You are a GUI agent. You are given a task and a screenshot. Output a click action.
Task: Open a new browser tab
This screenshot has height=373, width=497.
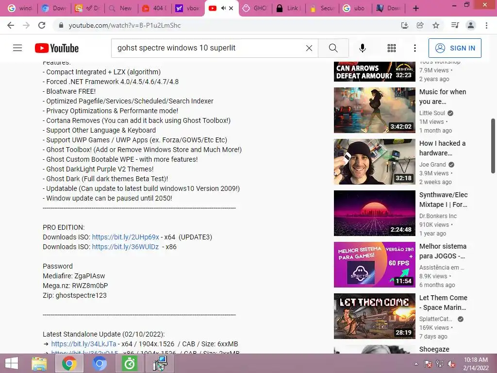416,8
